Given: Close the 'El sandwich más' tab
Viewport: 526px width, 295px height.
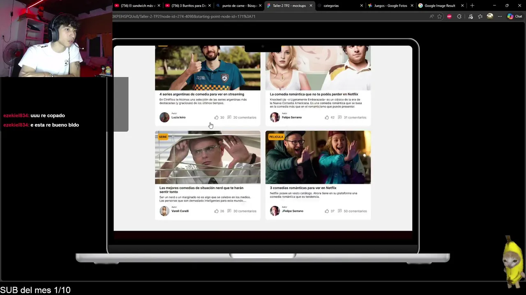Looking at the screenshot, I should (x=159, y=6).
